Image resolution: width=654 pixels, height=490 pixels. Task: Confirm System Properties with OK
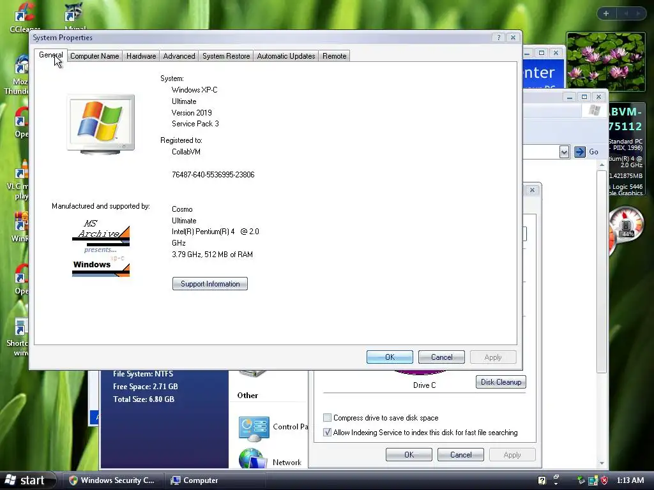click(390, 357)
